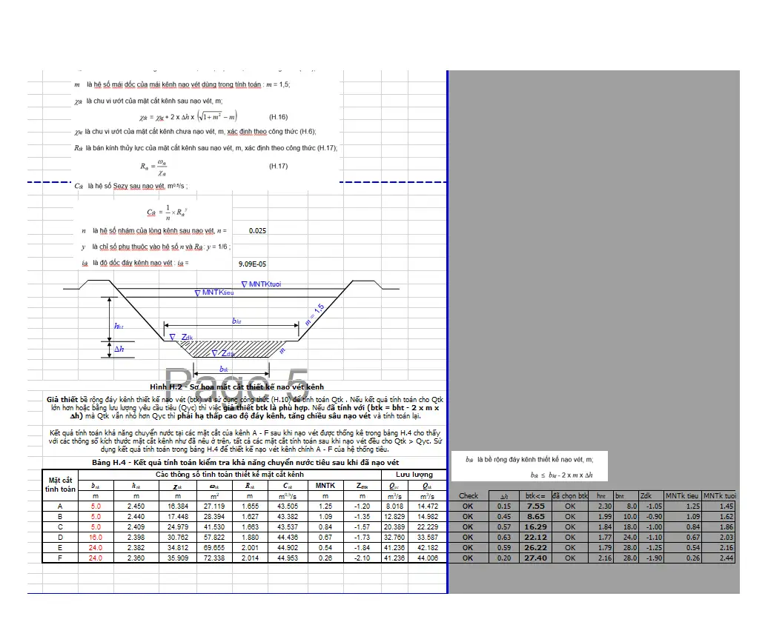Select the cell with value 8.018
This screenshot has height=622, width=768.
[394, 506]
